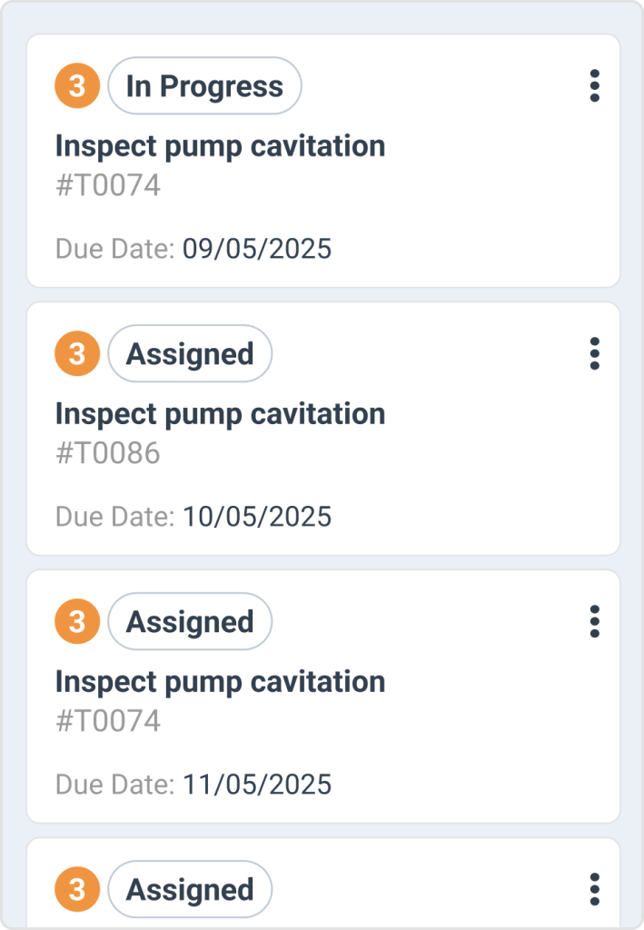This screenshot has width=644, height=930.
Task: Select Assigned status on the third card
Action: pyautogui.click(x=189, y=621)
